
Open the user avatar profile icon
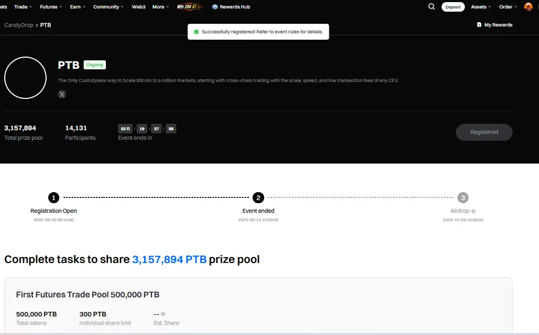tap(528, 6)
